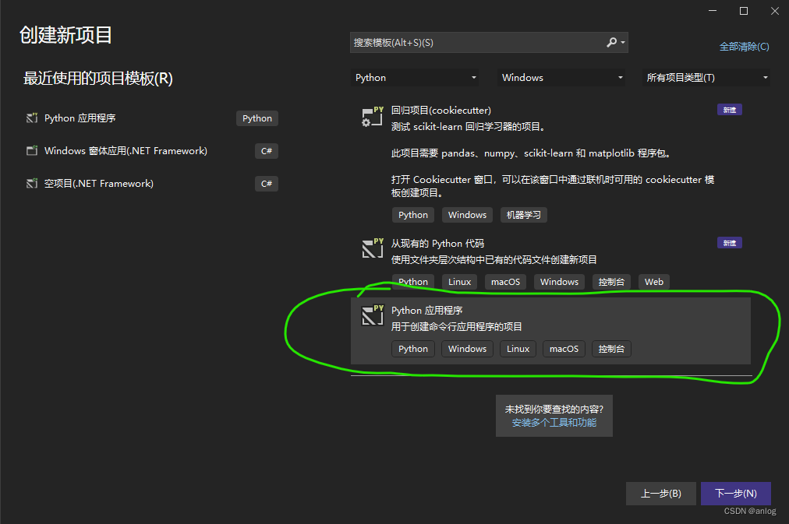Click the Web tag on 从现有的 Python 代码
789x524 pixels.
click(x=654, y=282)
